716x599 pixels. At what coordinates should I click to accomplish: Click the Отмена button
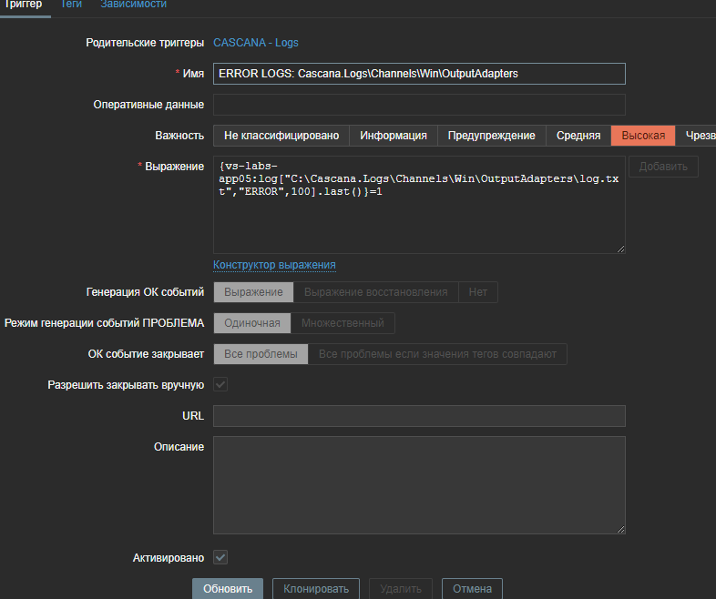coord(472,589)
